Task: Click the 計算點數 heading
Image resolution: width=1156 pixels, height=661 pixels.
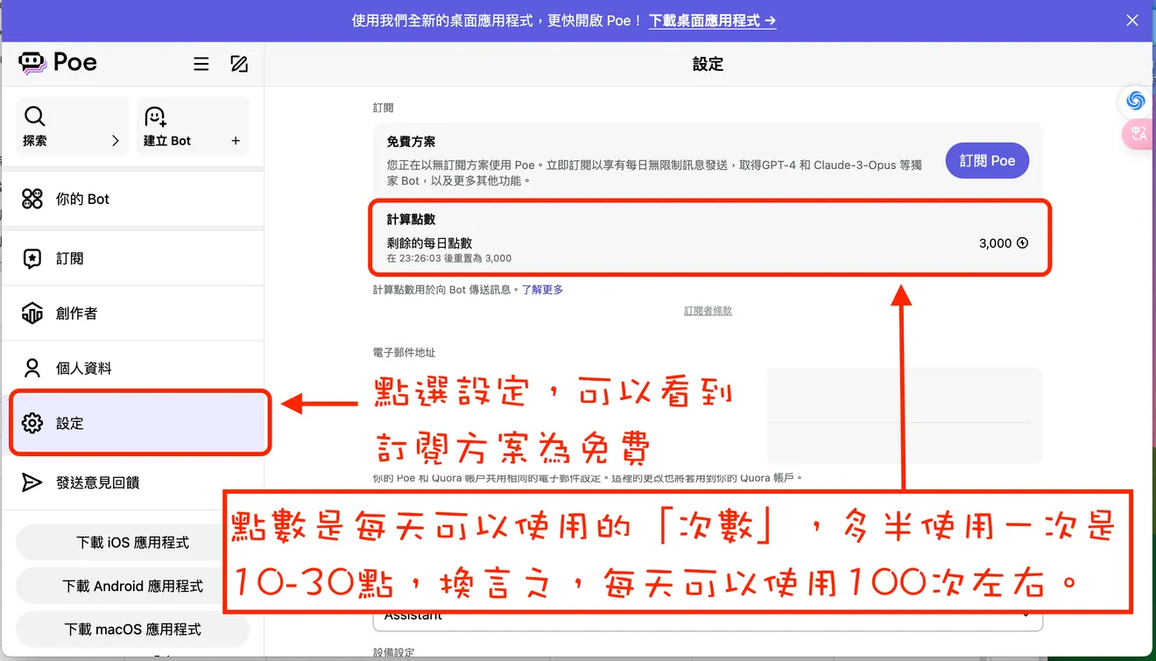Action: click(x=411, y=219)
